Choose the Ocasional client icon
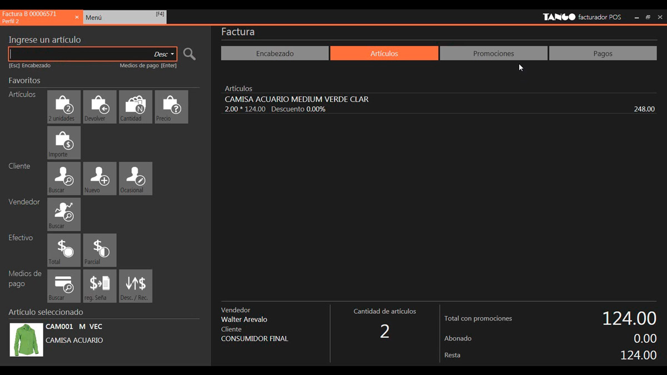Image resolution: width=667 pixels, height=375 pixels. tap(135, 178)
